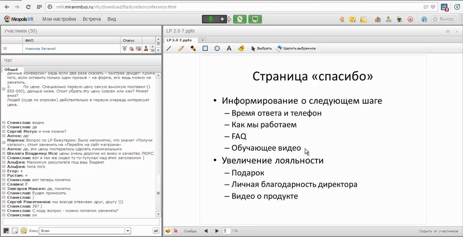Open the polls bar chart icon
The height and width of the screenshot is (237, 463).
[x=378, y=19]
